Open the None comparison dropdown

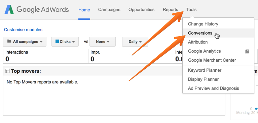coord(103,42)
